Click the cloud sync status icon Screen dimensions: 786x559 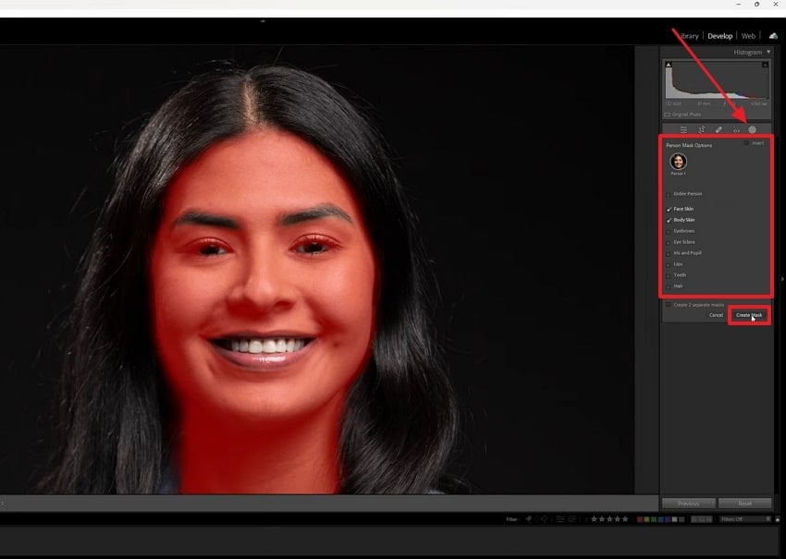pyautogui.click(x=773, y=35)
